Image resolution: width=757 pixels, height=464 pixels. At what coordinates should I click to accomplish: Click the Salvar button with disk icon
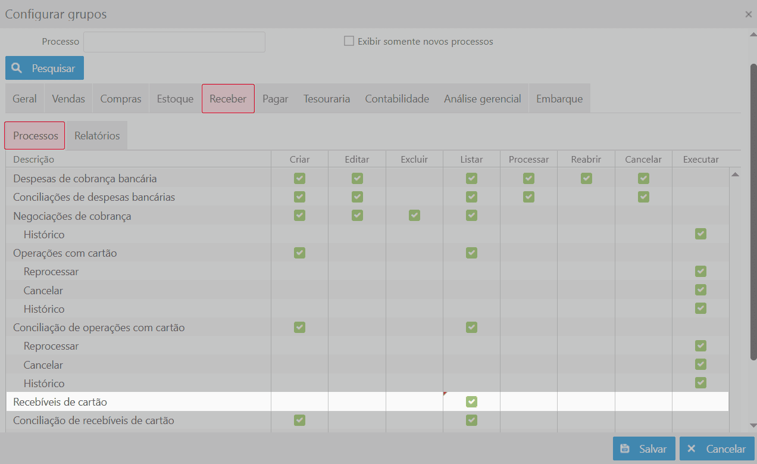pos(644,449)
